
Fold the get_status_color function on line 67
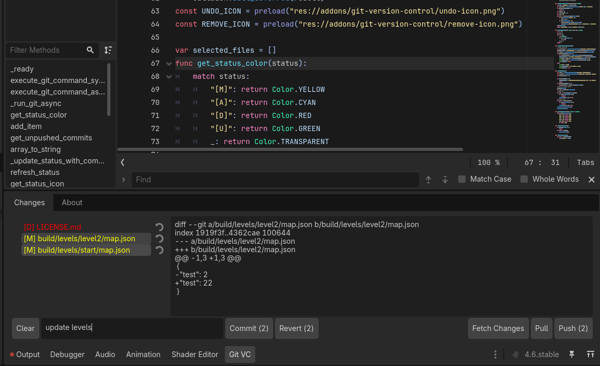click(168, 64)
